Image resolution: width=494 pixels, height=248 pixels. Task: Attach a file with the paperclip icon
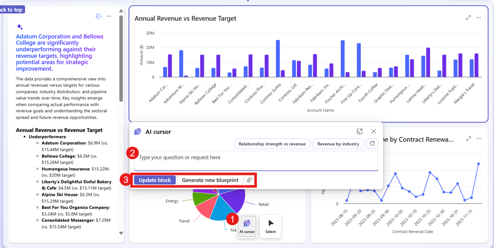click(x=249, y=180)
